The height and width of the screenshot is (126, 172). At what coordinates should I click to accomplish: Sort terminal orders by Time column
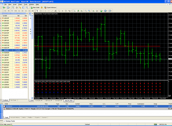click(x=34, y=104)
